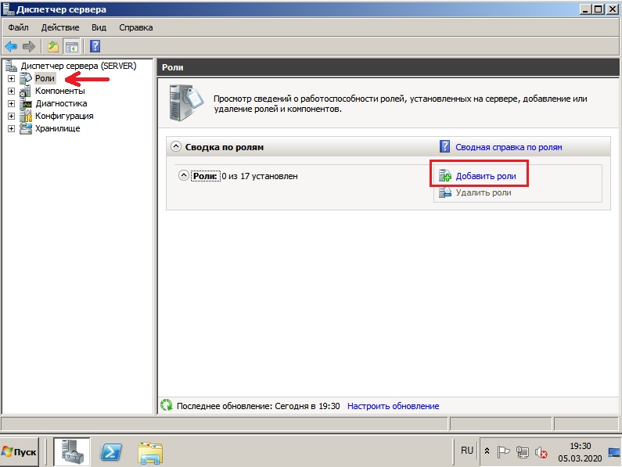Open the Настроить обновление link
The width and height of the screenshot is (622, 467).
(x=393, y=406)
